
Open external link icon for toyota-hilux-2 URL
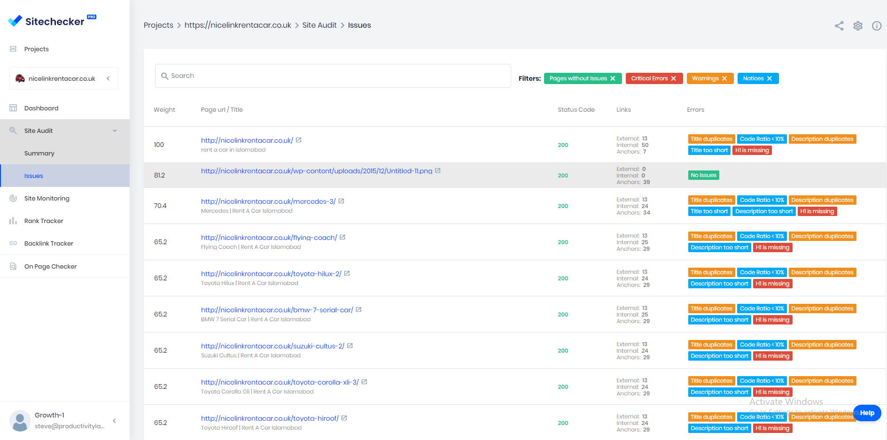(347, 273)
